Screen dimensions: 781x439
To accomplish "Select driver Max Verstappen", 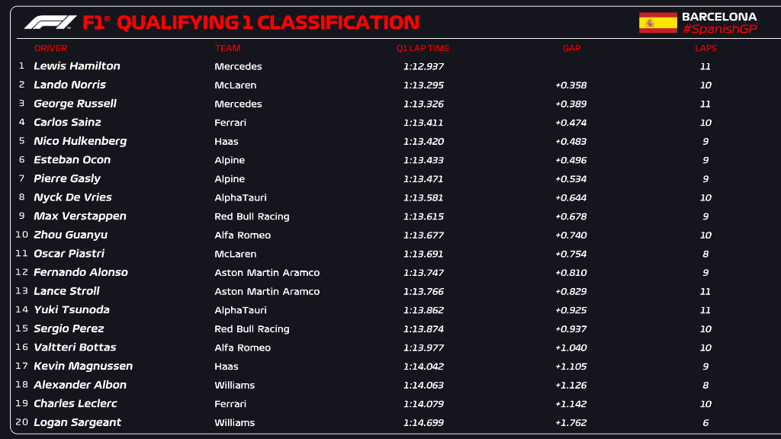I will (x=80, y=216).
